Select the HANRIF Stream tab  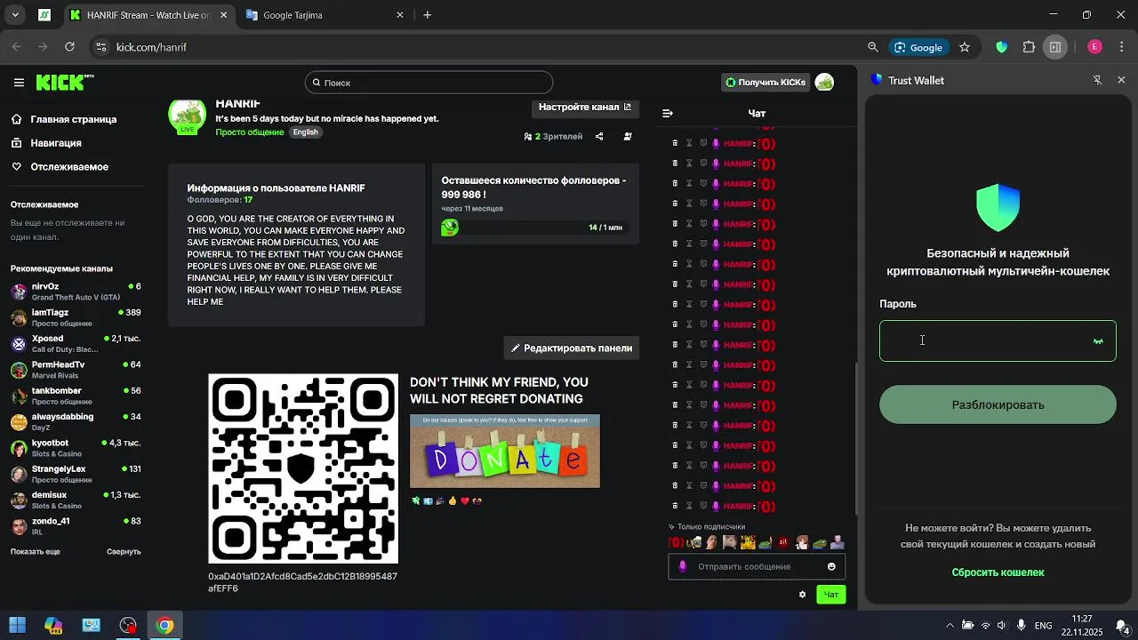click(x=148, y=15)
